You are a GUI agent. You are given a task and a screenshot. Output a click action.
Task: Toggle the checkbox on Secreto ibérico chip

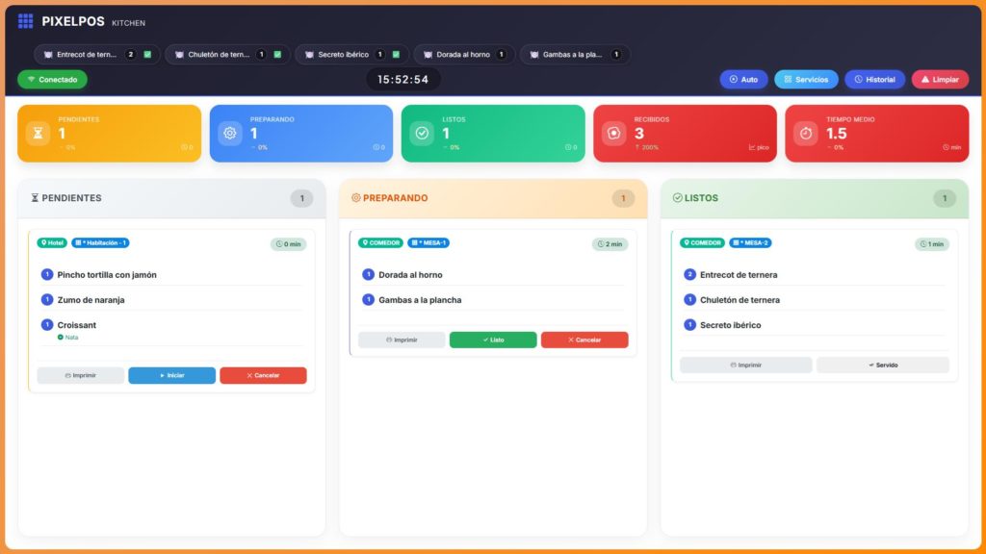[x=396, y=55]
